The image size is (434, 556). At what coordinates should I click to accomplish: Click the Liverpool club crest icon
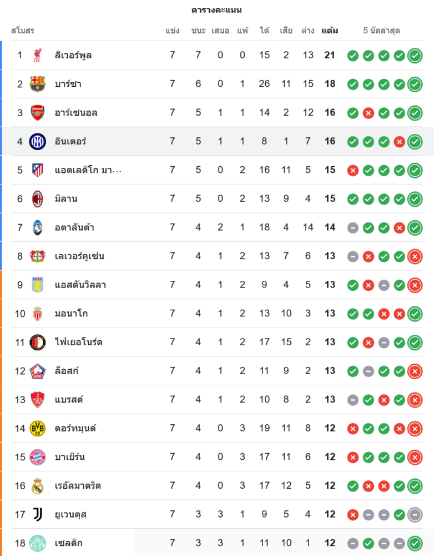37,55
